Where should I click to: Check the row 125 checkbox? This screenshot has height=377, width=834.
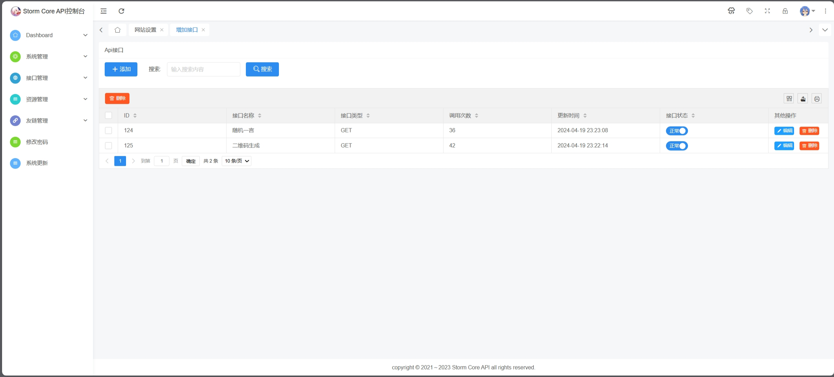click(108, 146)
